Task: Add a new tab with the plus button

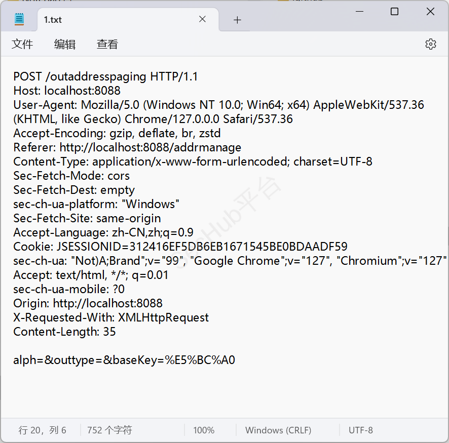Action: [x=237, y=20]
